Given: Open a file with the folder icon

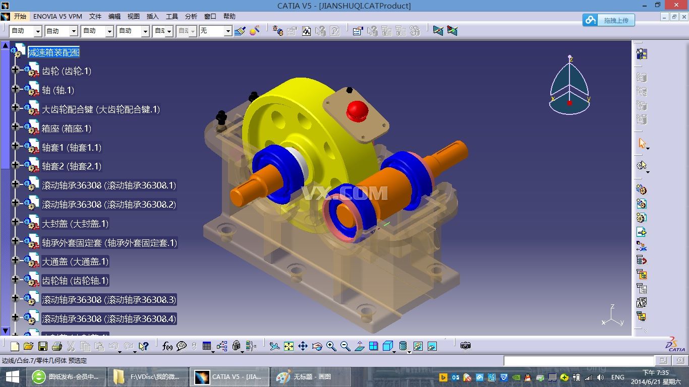Looking at the screenshot, I should click(x=28, y=346).
